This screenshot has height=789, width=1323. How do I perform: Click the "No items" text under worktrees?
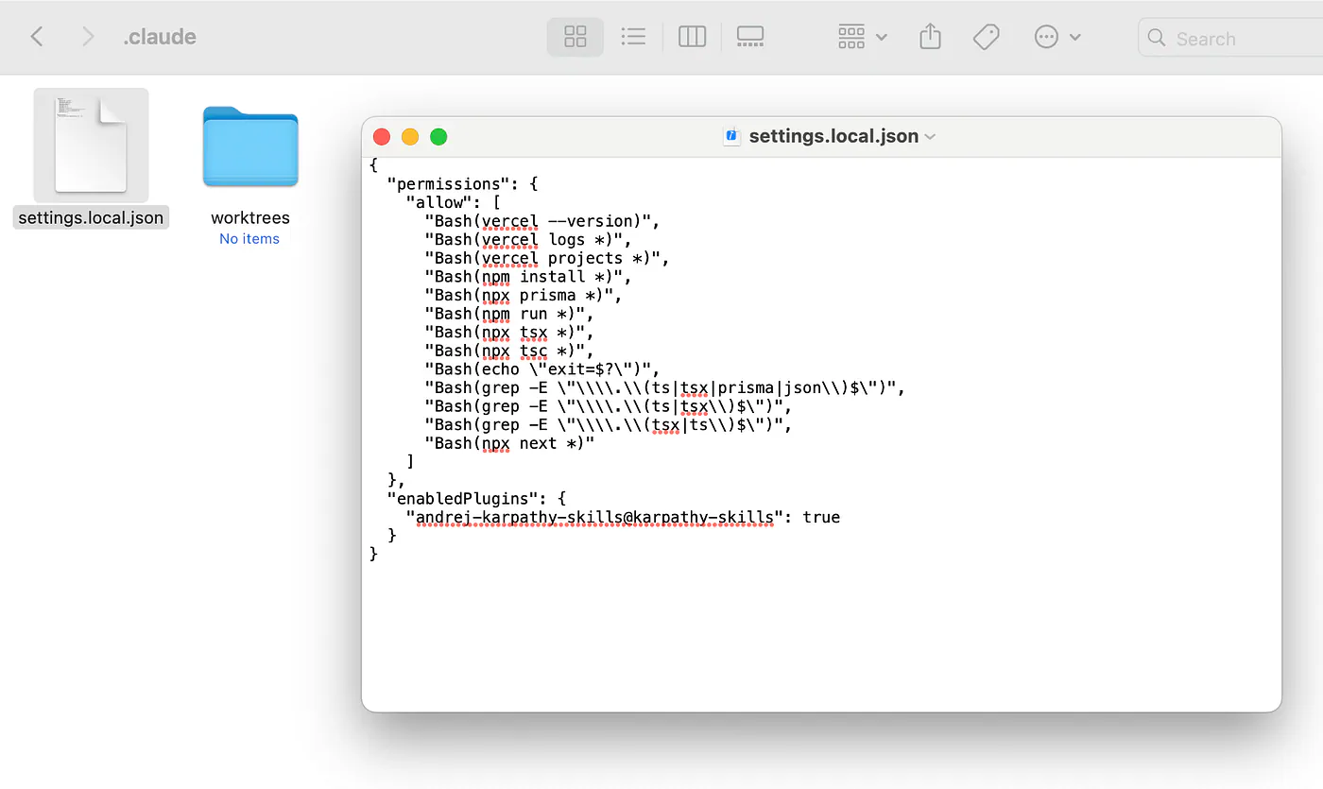point(249,239)
